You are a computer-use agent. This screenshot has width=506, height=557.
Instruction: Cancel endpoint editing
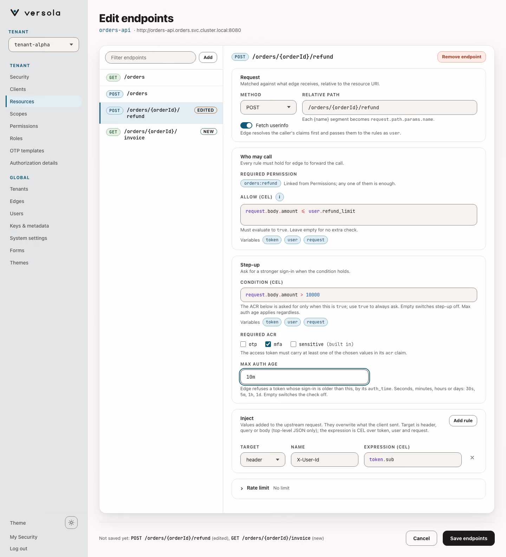pos(421,538)
